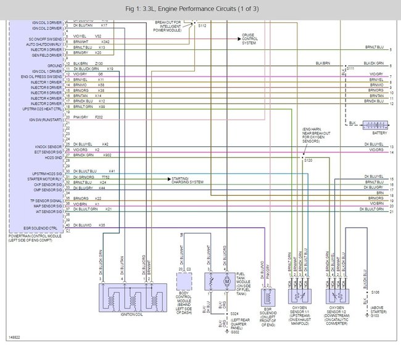Click the "INJECTOR 4 DRIVER" pin label
The image size is (401, 345).
[x=46, y=99]
